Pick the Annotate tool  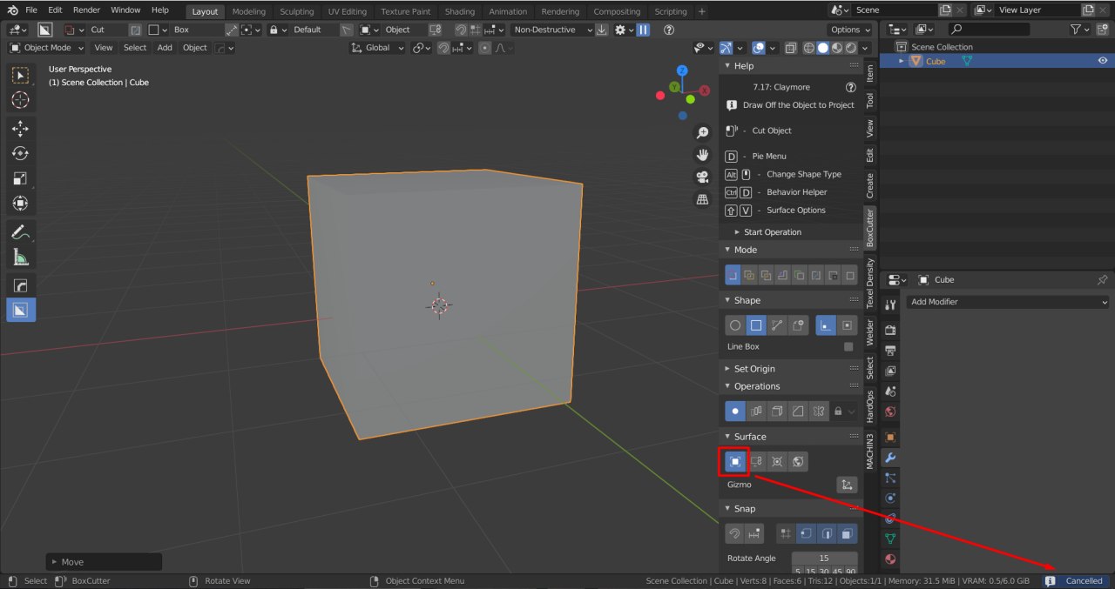21,232
